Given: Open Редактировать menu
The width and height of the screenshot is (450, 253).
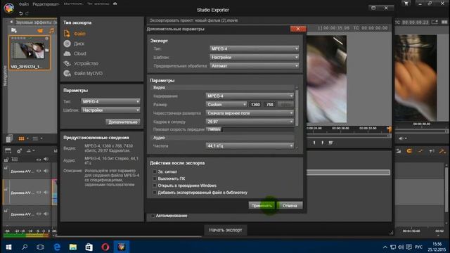Looking at the screenshot, I should point(46,4).
